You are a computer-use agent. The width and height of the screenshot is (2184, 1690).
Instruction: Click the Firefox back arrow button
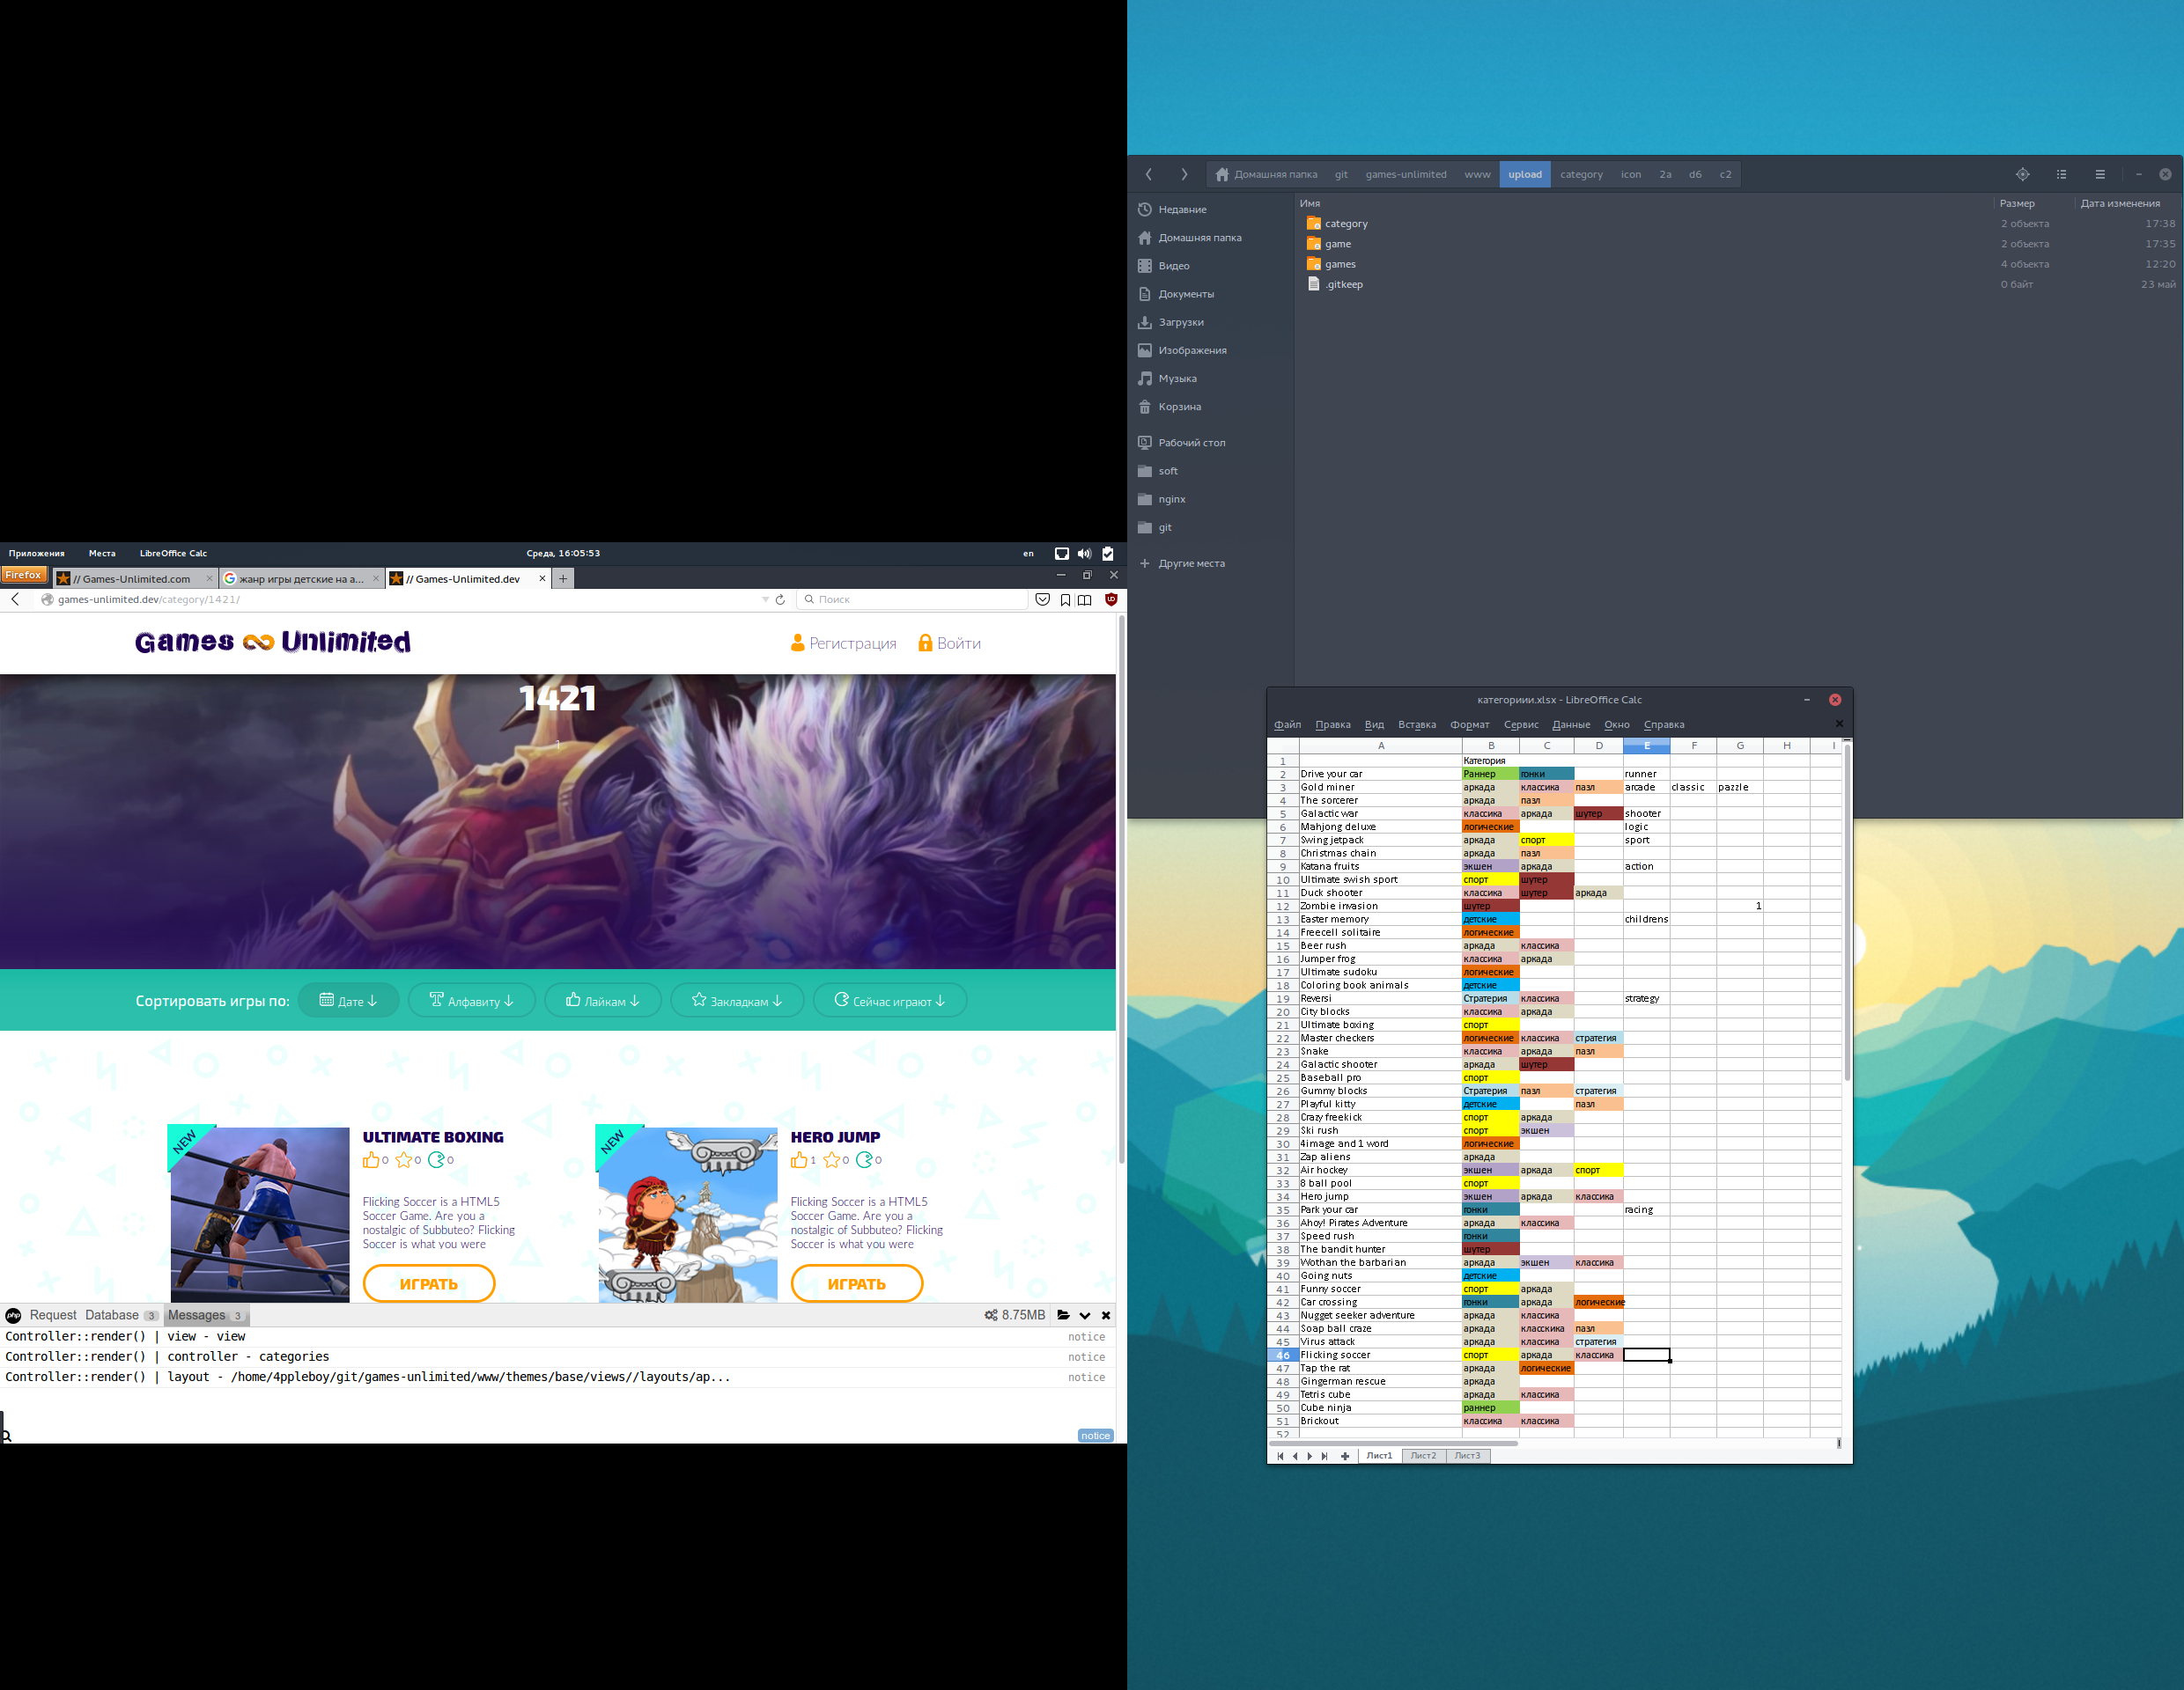tap(15, 599)
